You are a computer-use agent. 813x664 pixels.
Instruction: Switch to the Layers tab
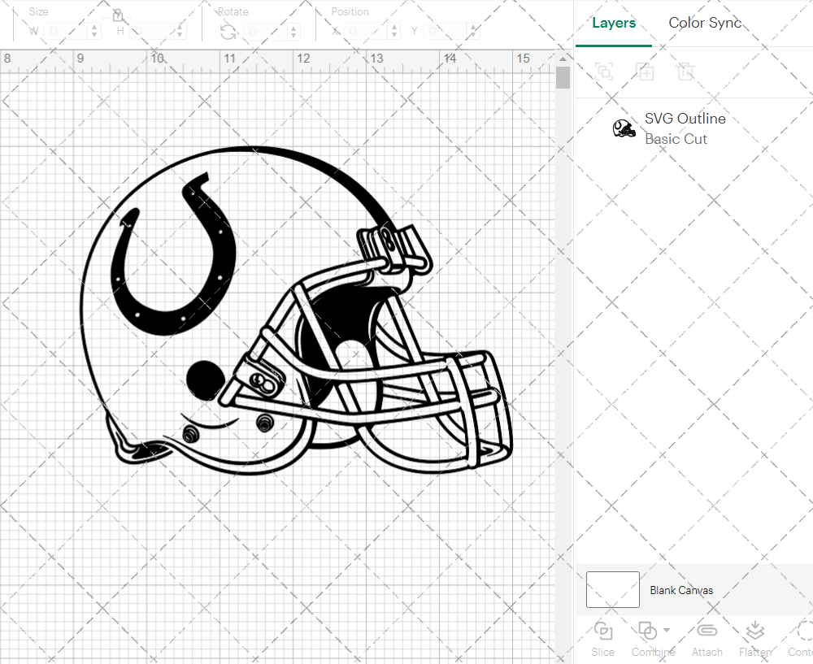614,23
